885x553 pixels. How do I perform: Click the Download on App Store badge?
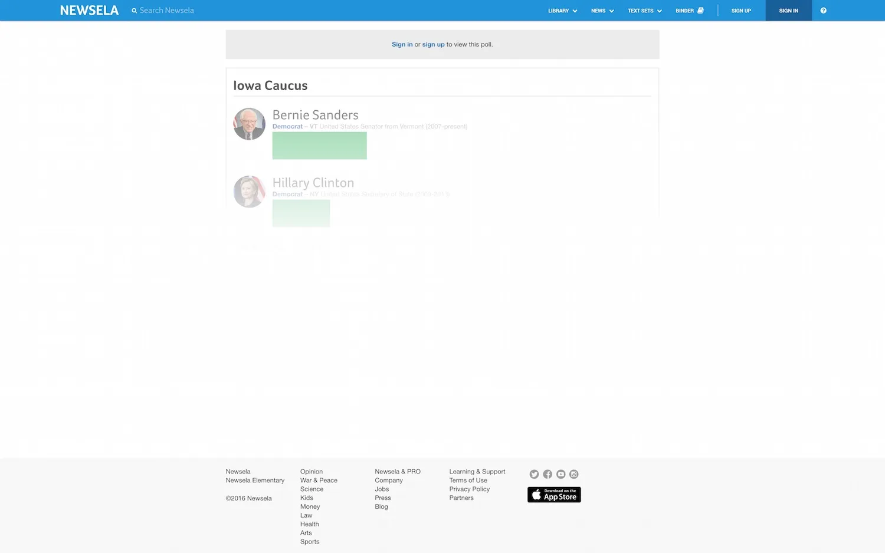tap(554, 495)
